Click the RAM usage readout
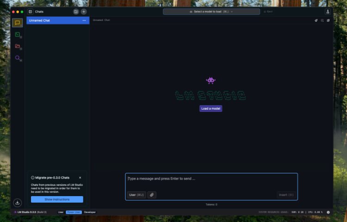The image size is (347, 222). pyautogui.click(x=297, y=212)
